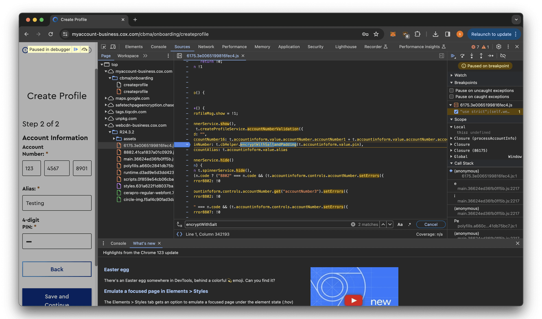Select the inspect element picker icon

coord(103,47)
